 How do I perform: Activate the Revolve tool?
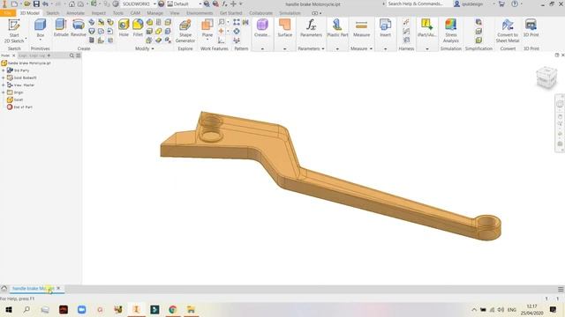(x=79, y=27)
